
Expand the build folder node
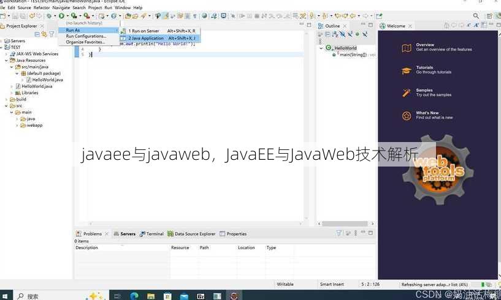pyautogui.click(x=6, y=99)
